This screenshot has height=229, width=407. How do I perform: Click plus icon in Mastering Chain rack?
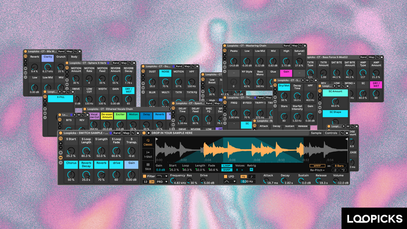(224, 55)
